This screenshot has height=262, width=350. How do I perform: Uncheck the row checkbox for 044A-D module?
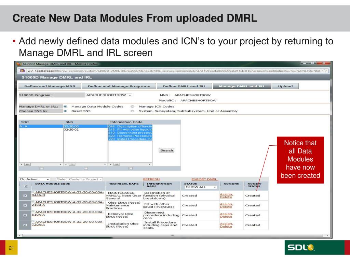[x=25, y=195]
